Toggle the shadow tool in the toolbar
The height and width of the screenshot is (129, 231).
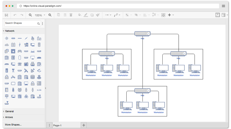tap(92, 15)
